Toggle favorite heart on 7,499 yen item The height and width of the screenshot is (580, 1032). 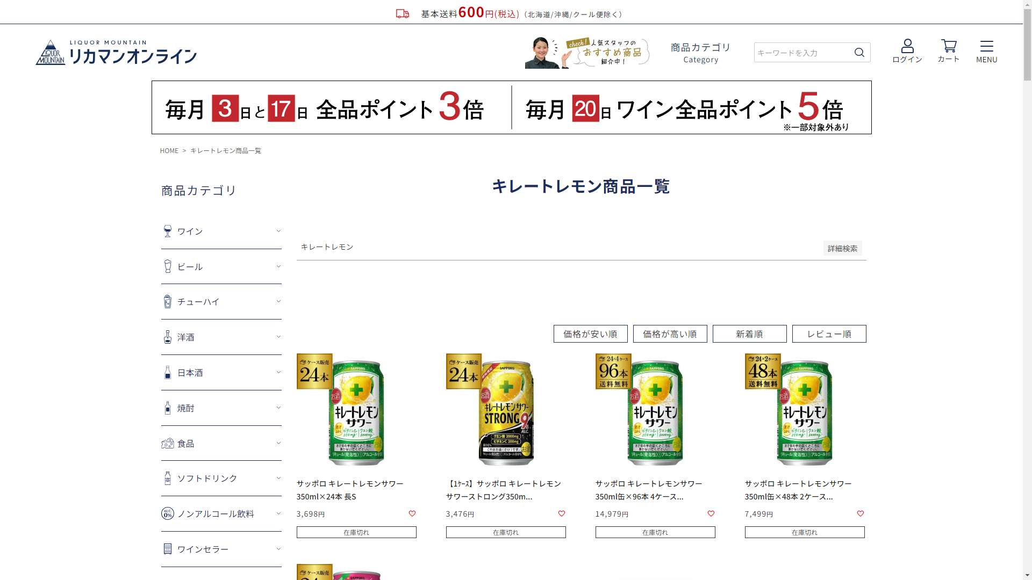click(861, 514)
